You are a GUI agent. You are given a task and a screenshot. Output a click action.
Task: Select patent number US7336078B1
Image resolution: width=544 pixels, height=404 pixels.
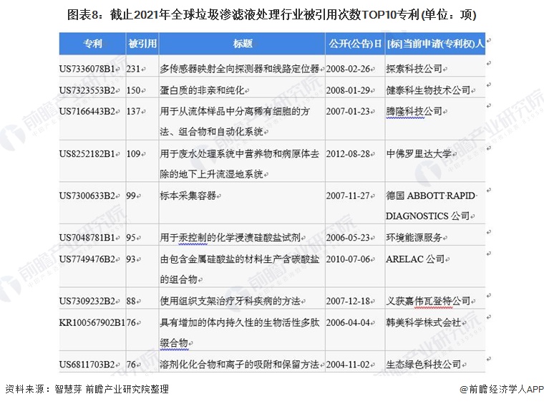[x=87, y=69]
